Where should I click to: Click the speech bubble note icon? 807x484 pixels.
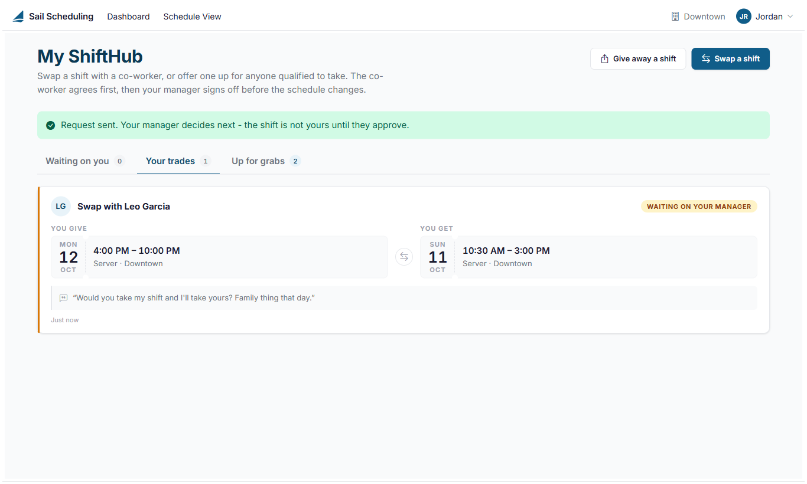(x=64, y=298)
